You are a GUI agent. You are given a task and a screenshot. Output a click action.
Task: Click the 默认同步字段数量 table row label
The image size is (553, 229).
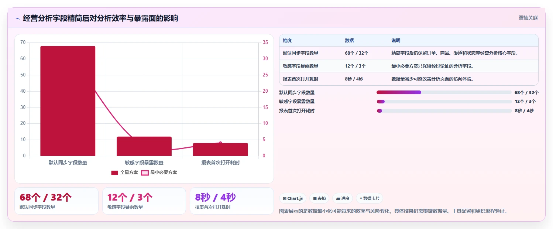click(x=300, y=53)
